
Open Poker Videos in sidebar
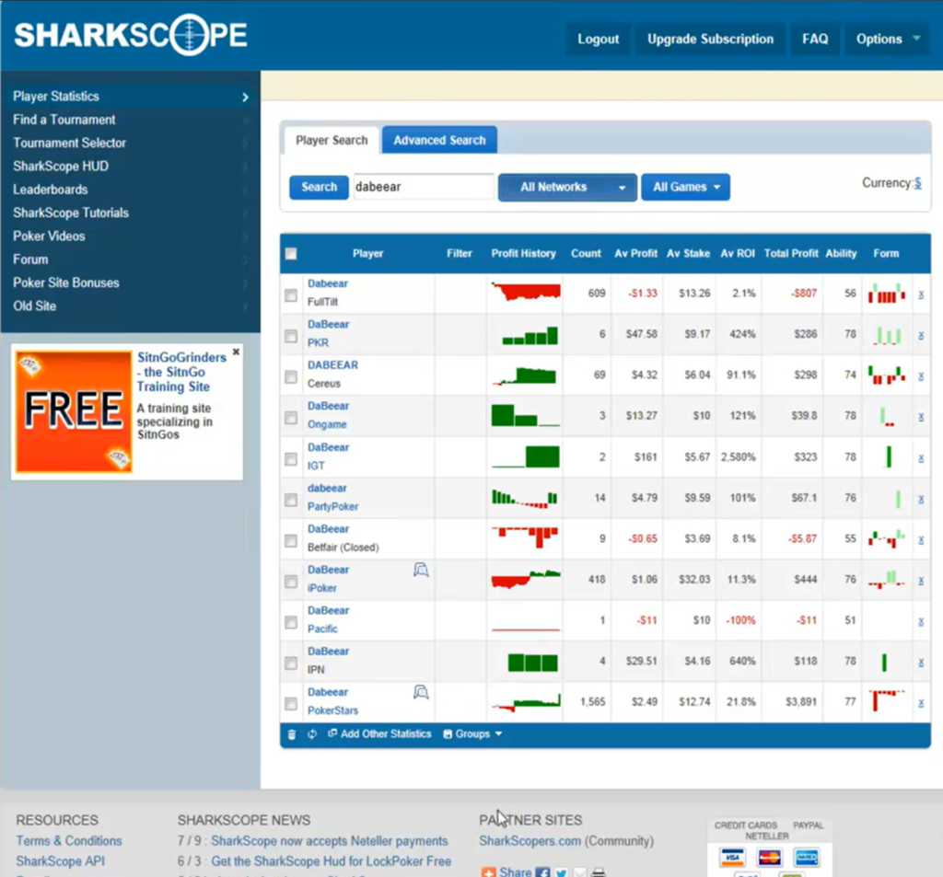50,237
